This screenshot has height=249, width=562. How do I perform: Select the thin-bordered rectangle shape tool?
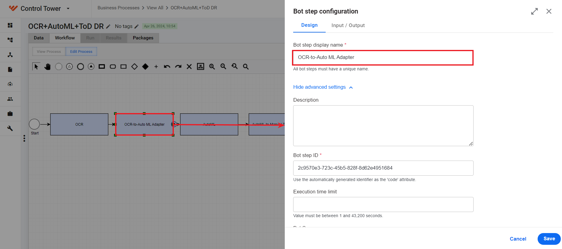(x=124, y=66)
